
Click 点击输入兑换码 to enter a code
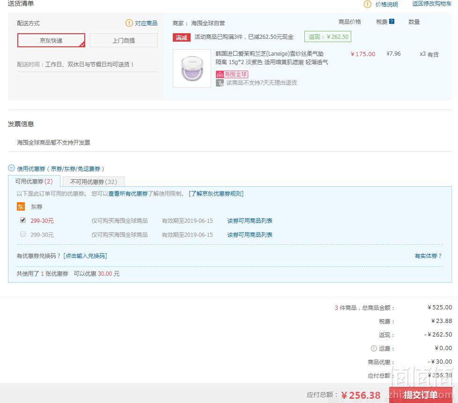85,256
